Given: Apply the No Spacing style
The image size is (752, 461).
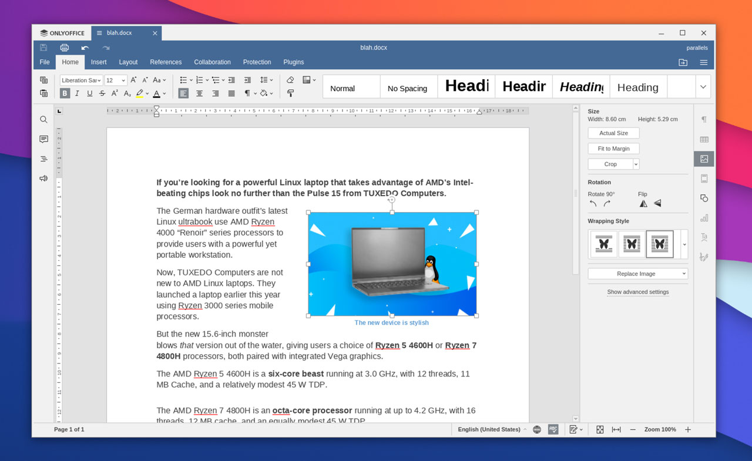Looking at the screenshot, I should click(x=408, y=87).
